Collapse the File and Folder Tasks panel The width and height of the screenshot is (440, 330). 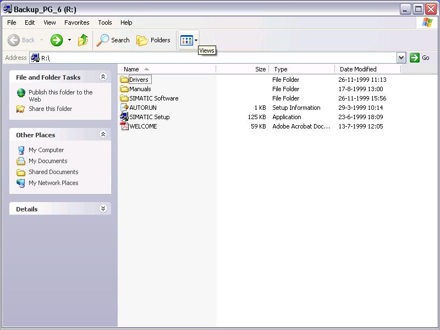[103, 77]
